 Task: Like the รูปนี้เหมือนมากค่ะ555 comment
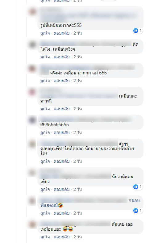(45, 33)
